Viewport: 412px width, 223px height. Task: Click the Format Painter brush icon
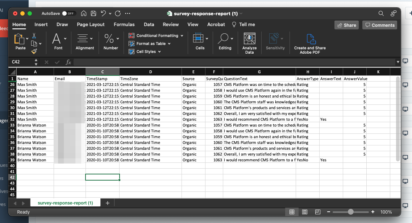(34, 51)
